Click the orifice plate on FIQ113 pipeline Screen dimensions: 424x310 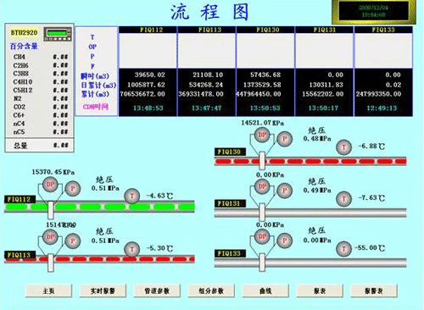tap(51, 263)
